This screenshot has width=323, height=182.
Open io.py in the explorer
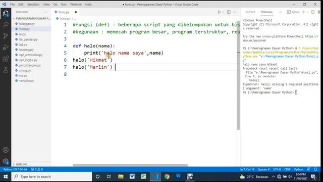tap(31, 34)
